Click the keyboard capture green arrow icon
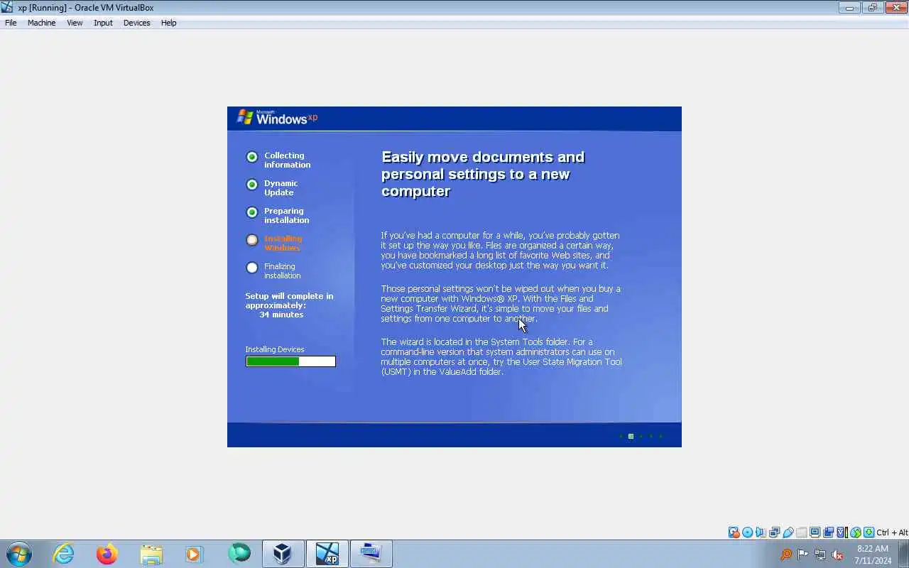 coord(869,532)
